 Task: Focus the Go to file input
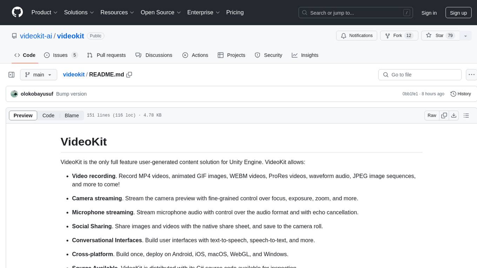[x=420, y=75]
